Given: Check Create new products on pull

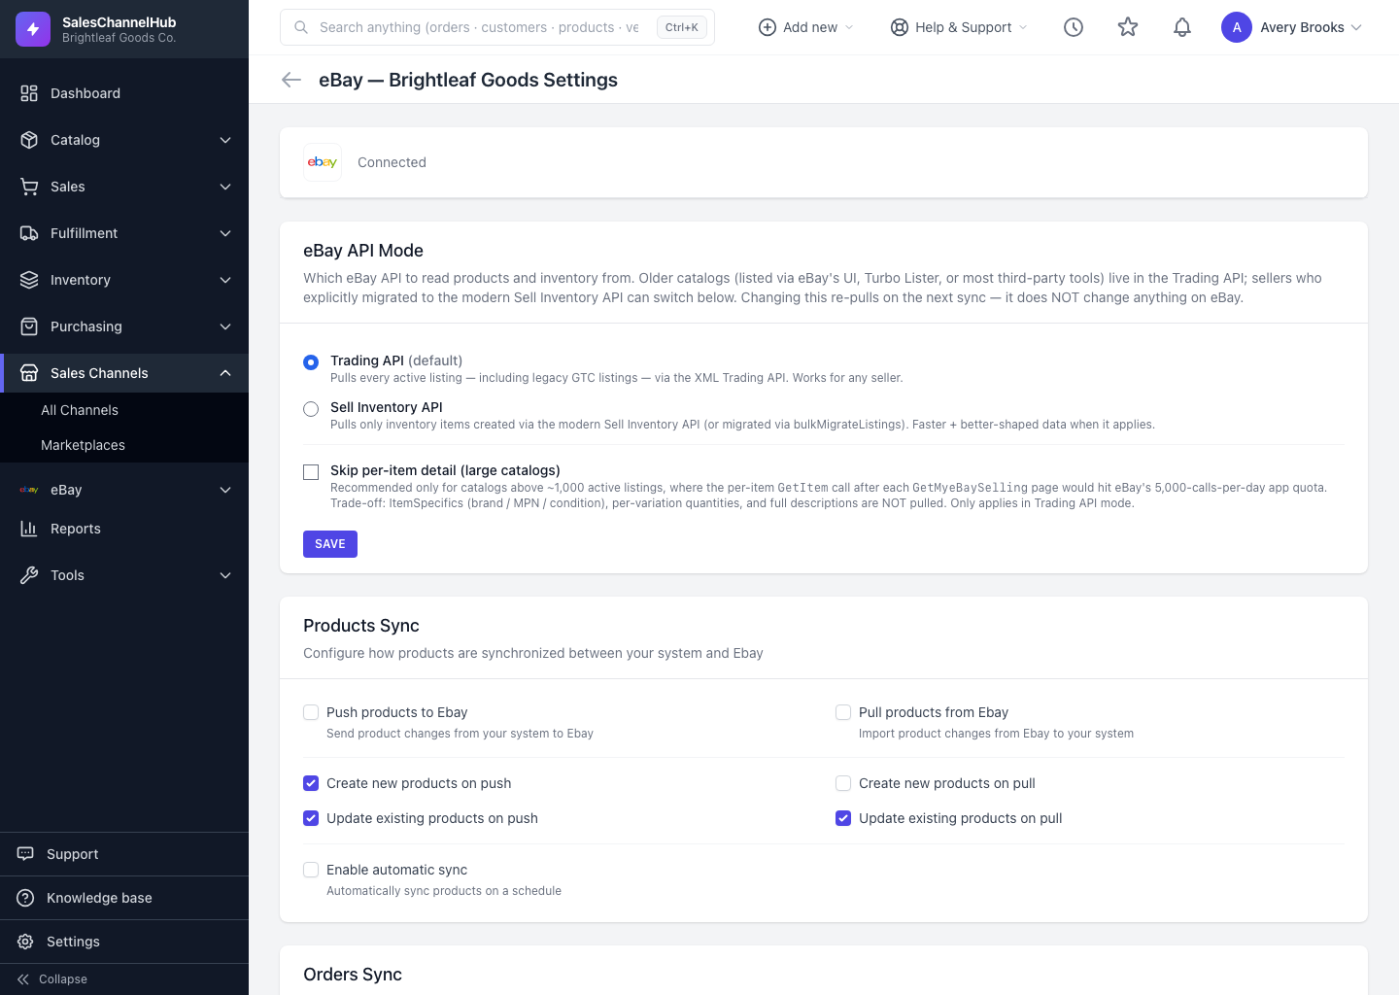Looking at the screenshot, I should tap(843, 783).
